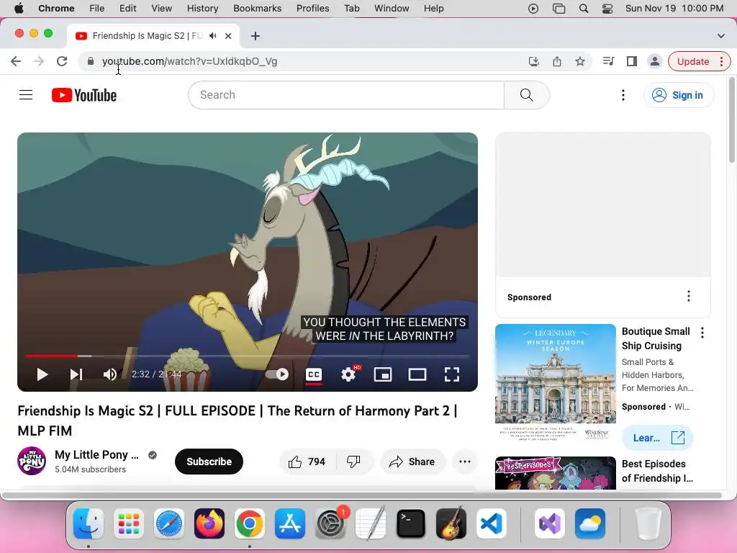Open Spotlight search in menu bar
The image size is (737, 553).
[x=583, y=9]
